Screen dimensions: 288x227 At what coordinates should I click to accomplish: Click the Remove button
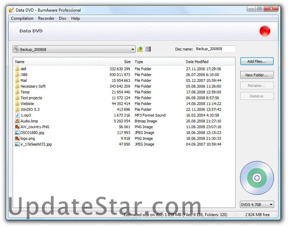click(257, 96)
